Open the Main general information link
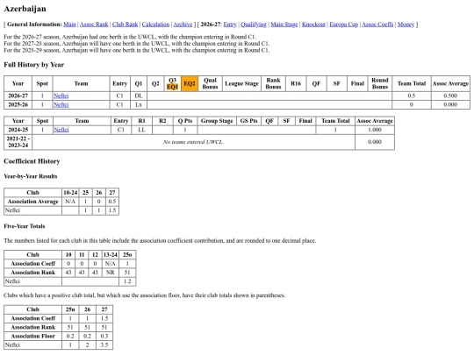 (69, 25)
